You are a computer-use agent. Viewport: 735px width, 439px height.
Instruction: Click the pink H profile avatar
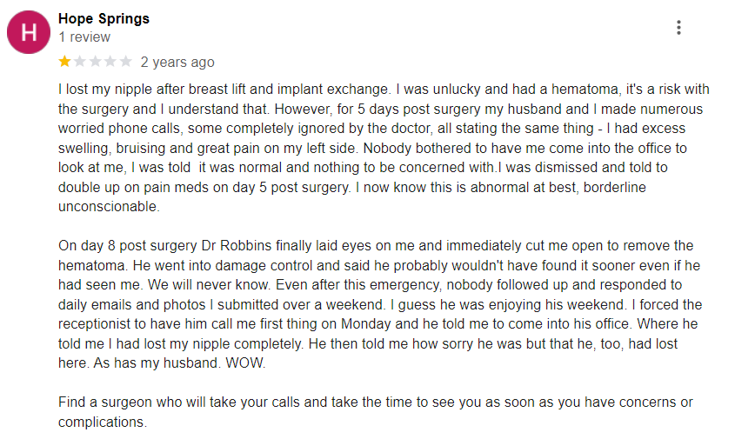click(x=29, y=32)
